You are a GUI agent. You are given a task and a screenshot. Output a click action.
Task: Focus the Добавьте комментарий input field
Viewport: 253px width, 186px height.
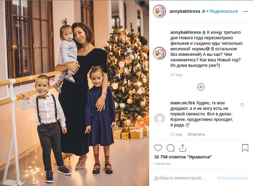179,178
